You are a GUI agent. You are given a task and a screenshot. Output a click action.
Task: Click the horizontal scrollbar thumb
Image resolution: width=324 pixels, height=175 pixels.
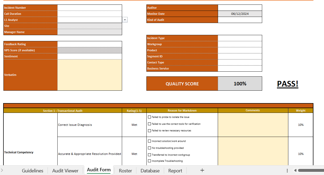click(311, 171)
